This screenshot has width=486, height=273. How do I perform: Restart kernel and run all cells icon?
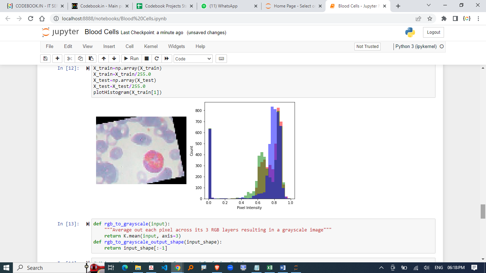point(167,59)
